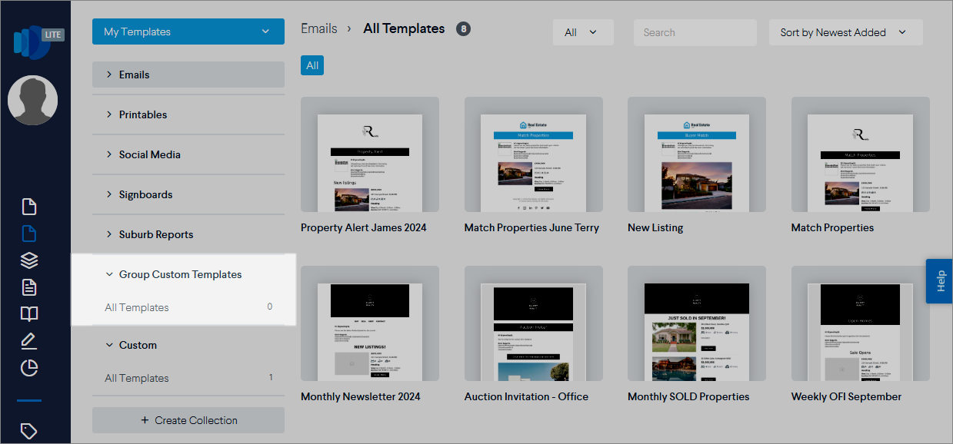Click the 'Match Properties June Terry' title
This screenshot has height=444, width=953.
531,227
